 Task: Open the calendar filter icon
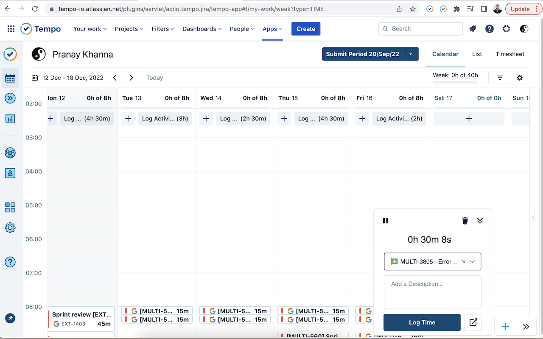tap(500, 78)
